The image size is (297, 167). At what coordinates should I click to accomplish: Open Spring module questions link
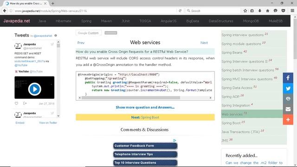[241, 44]
